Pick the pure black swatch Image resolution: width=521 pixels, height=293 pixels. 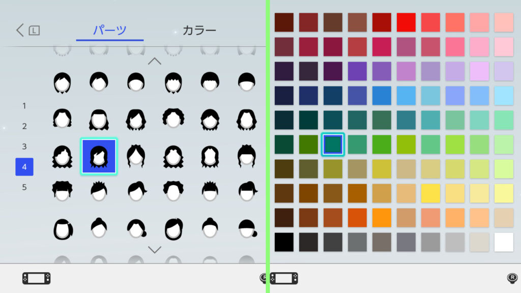click(x=284, y=242)
